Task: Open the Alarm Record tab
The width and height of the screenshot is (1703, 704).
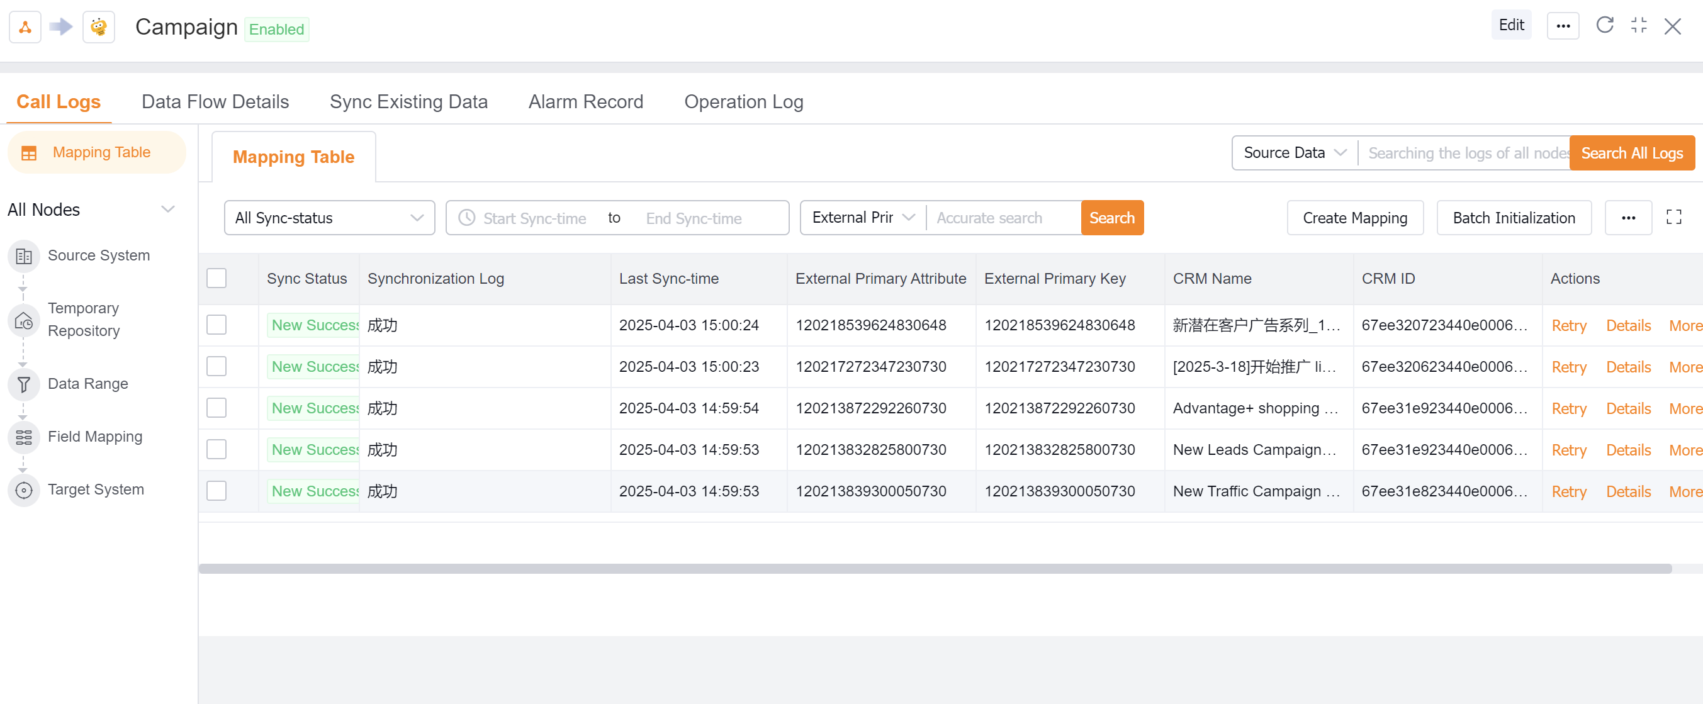Action: (585, 102)
